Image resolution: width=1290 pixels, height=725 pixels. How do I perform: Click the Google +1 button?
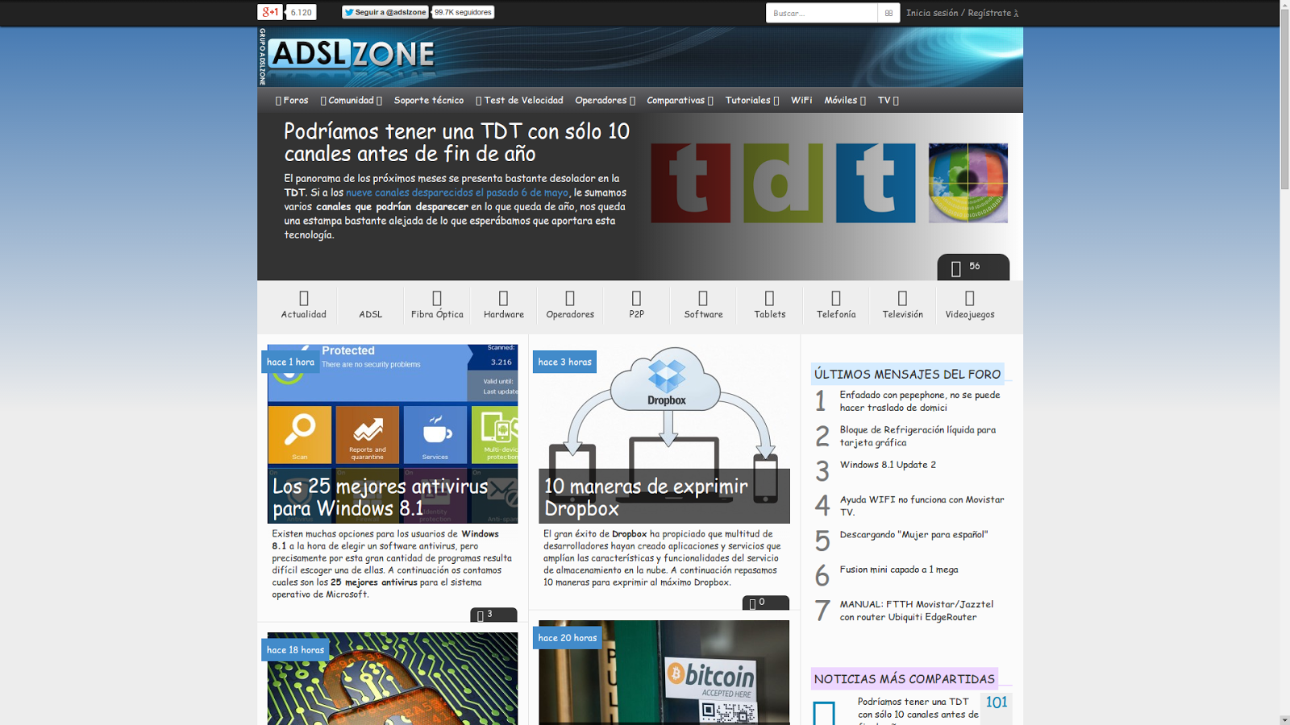click(268, 12)
